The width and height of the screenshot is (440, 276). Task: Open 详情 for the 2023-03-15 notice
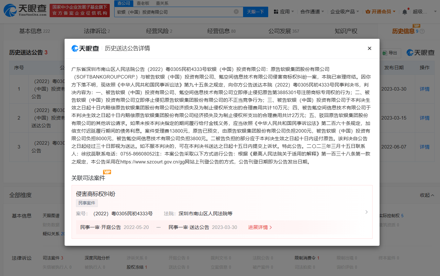[424, 118]
